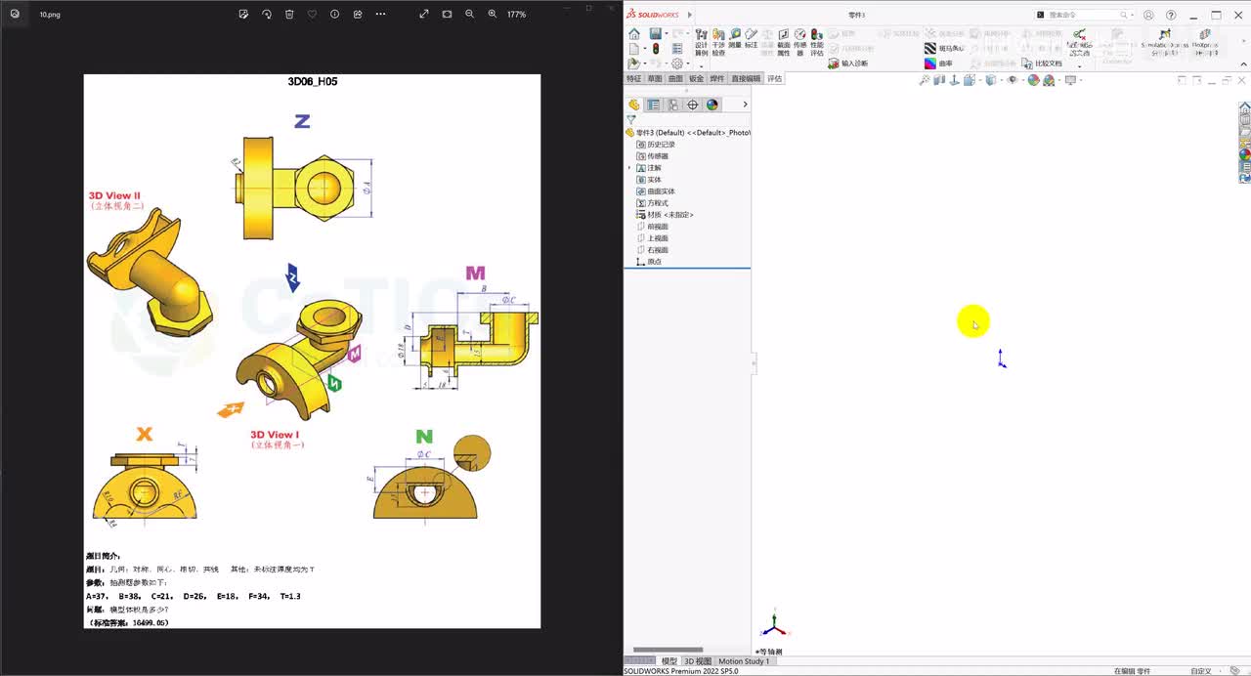Switch to the 直接编辑 tab

click(746, 78)
